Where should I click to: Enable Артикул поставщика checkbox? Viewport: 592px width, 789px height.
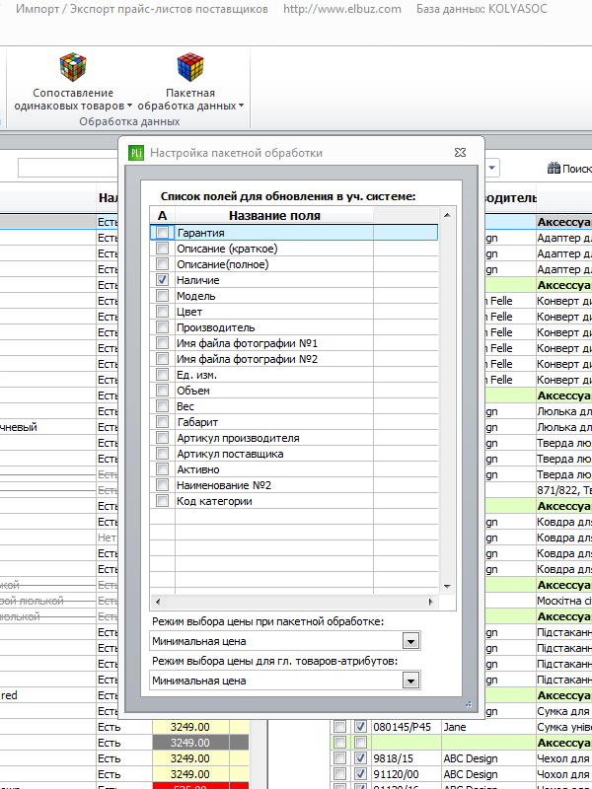tap(162, 454)
